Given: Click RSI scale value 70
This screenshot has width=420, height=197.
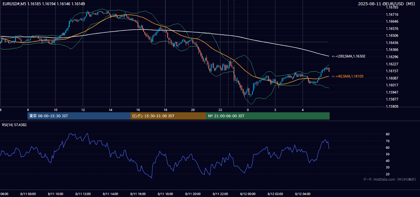Looking at the screenshot, I should coord(388,141).
